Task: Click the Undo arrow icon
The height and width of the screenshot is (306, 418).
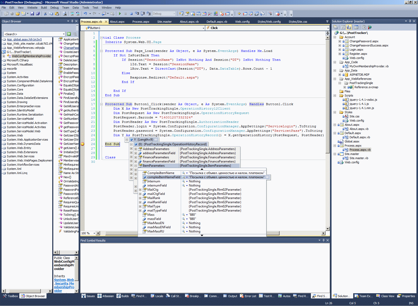Action: click(x=85, y=14)
